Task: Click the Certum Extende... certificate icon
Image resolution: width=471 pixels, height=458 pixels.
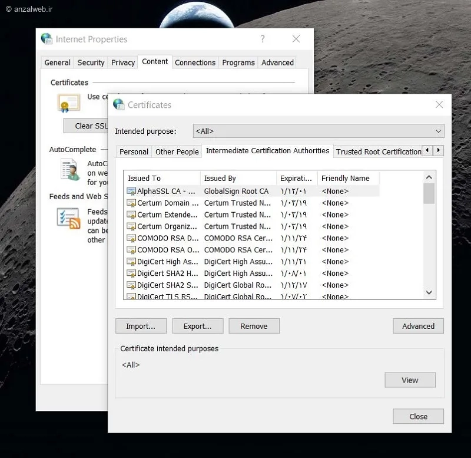Action: pyautogui.click(x=131, y=215)
